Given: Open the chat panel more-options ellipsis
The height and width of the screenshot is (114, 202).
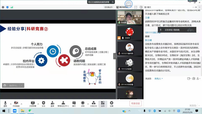Looking at the screenshot, I should [x=193, y=7].
